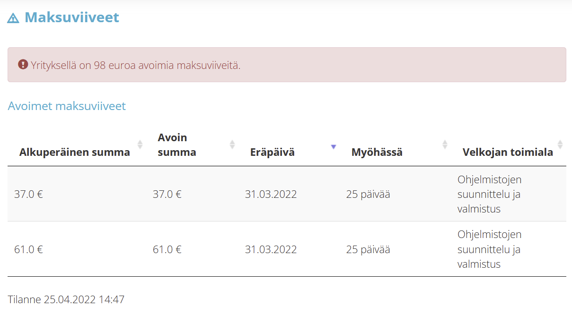This screenshot has width=572, height=323.
Task: Select the 61.0 € open sum cell
Action: coord(167,249)
